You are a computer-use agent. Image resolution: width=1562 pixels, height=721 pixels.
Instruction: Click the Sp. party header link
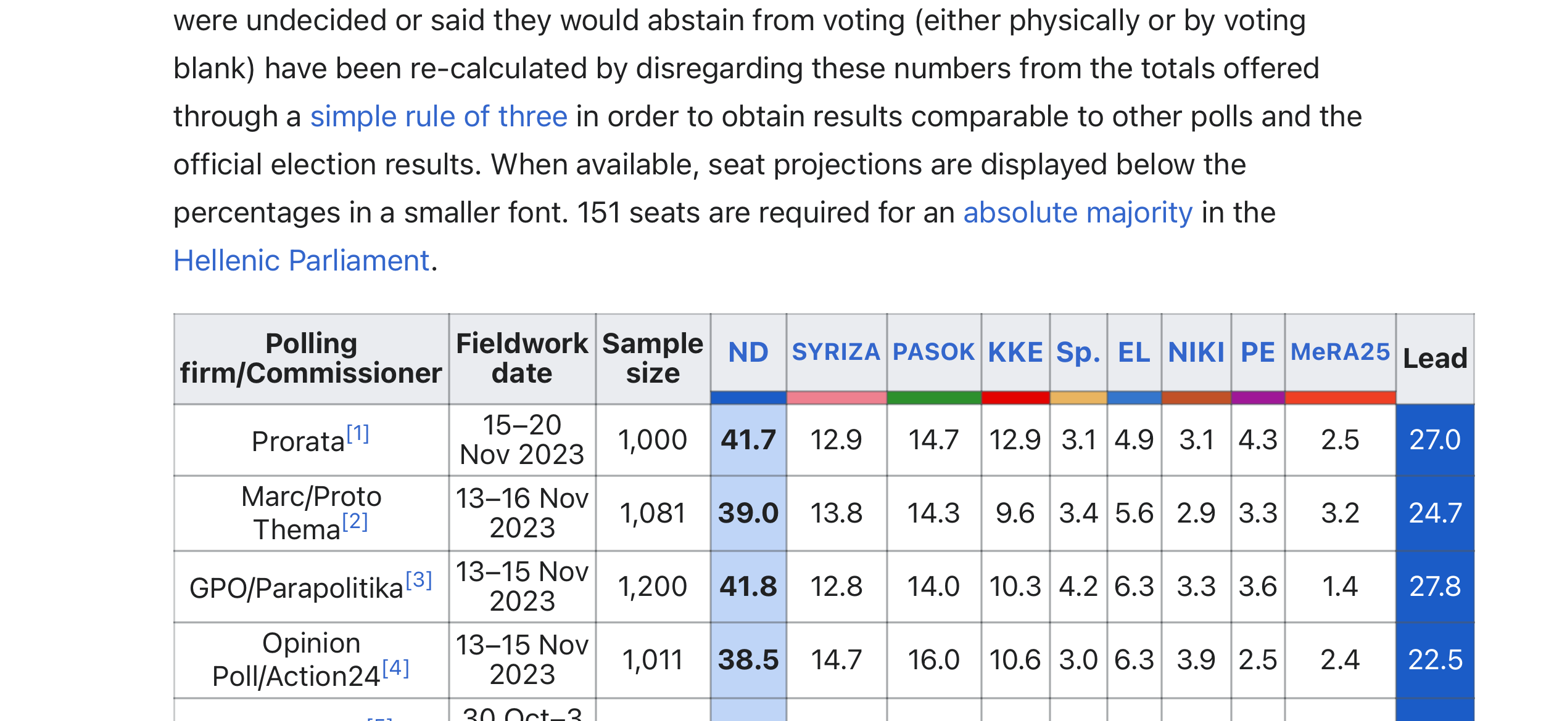(x=1078, y=352)
